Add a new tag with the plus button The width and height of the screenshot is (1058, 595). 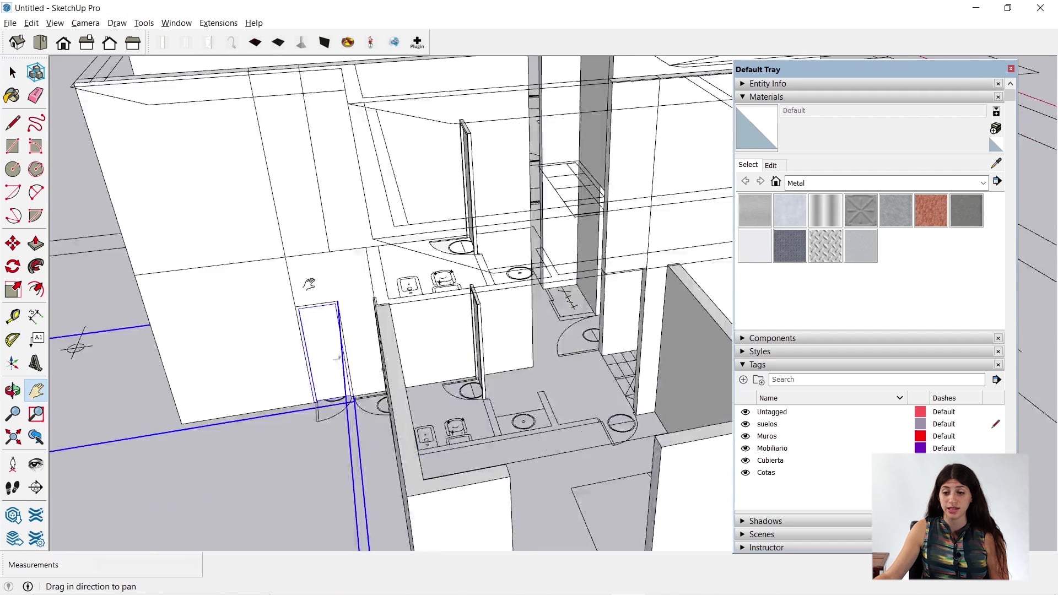pos(743,380)
